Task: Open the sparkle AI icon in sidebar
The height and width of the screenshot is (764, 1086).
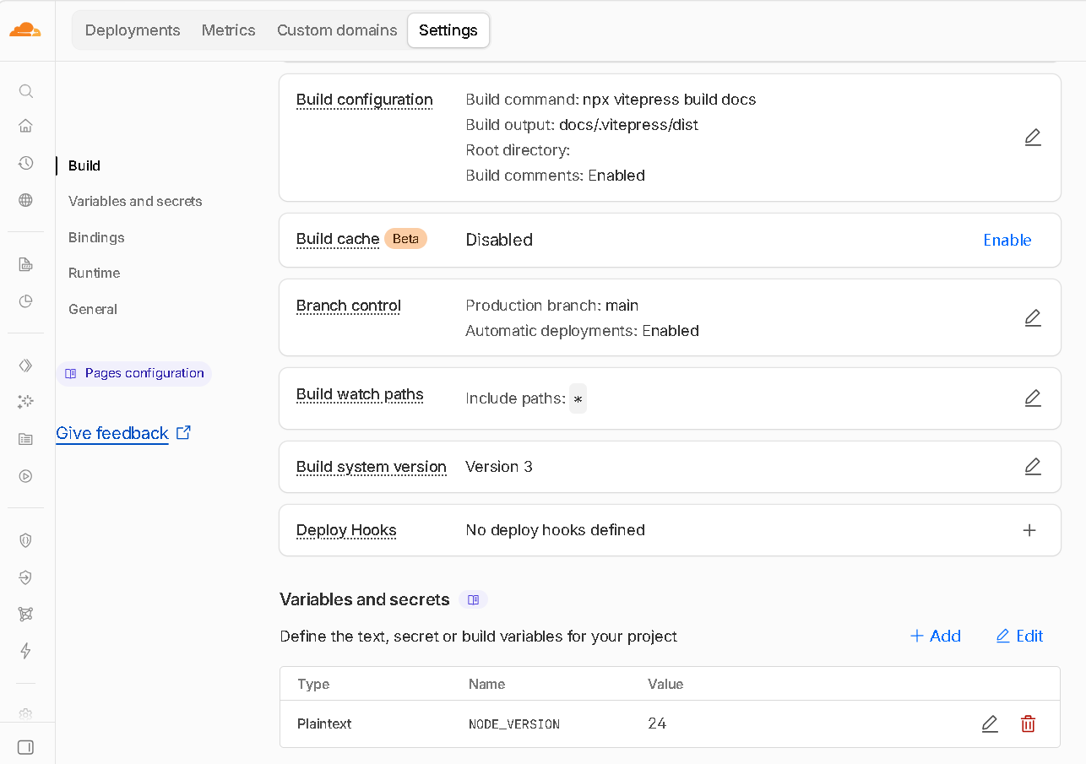Action: tap(26, 402)
